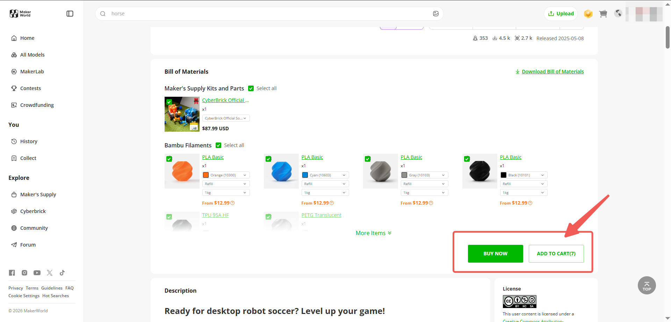Click ADD TO CART(7) button
Screen dimensions: 671x322
click(x=556, y=254)
